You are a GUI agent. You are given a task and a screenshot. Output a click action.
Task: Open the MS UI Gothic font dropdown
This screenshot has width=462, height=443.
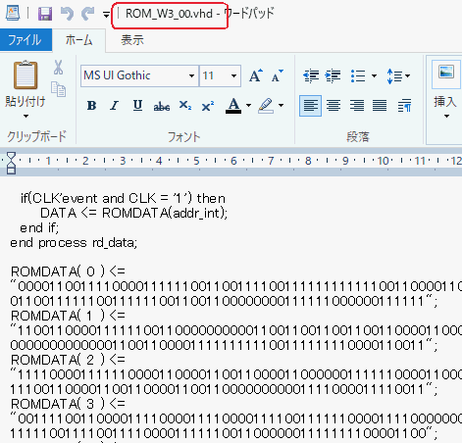[191, 75]
